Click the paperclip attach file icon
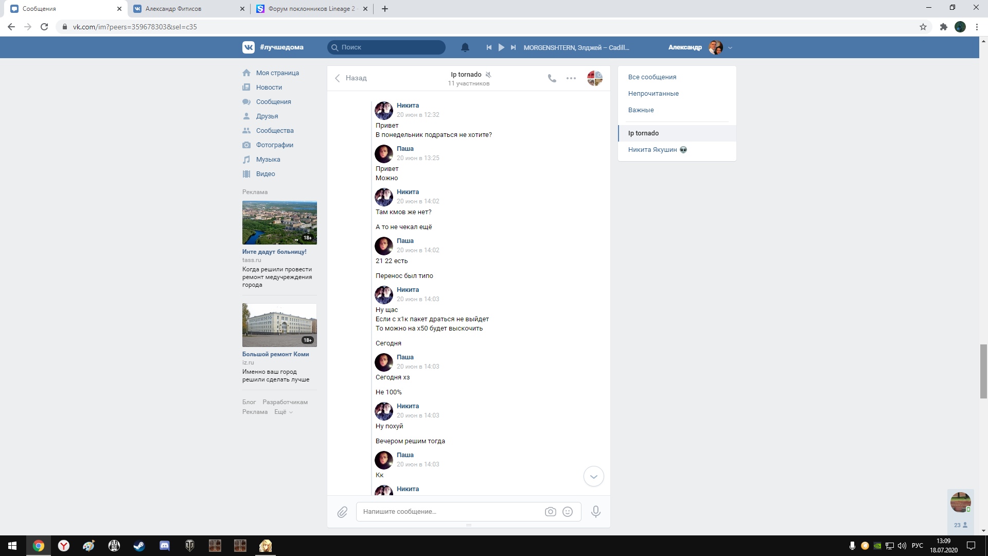The height and width of the screenshot is (556, 988). 342,512
